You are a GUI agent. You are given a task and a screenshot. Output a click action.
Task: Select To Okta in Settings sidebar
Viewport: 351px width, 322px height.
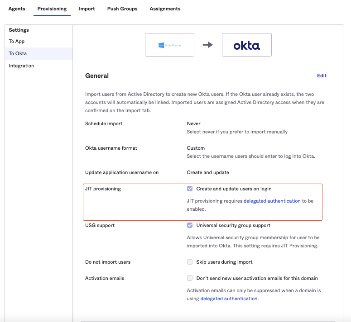(x=18, y=53)
